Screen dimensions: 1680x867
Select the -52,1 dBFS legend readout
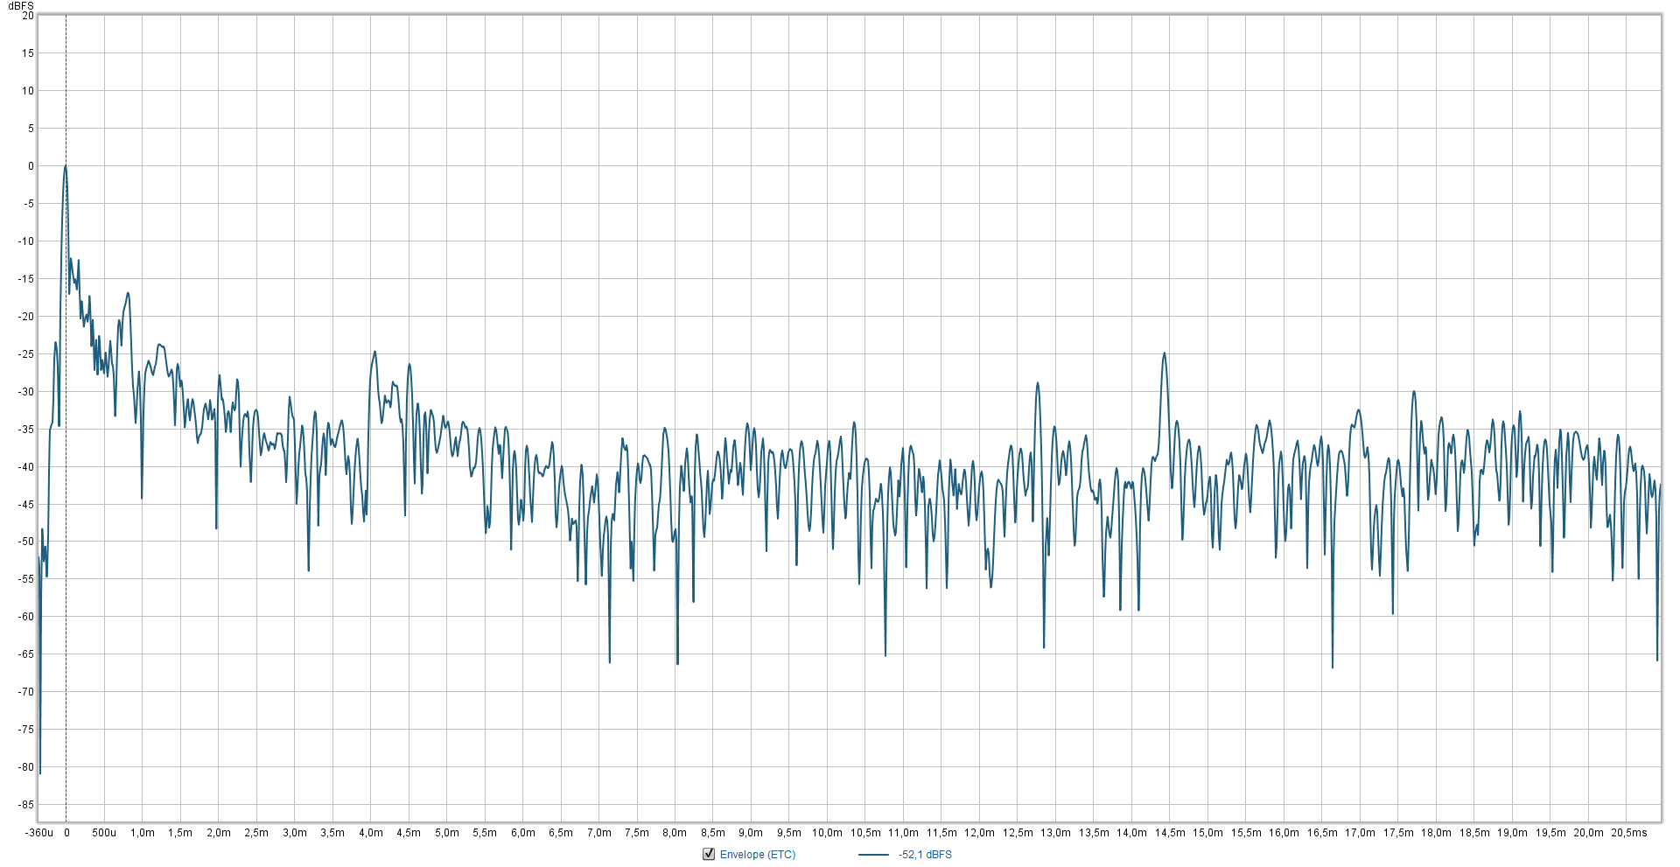tap(925, 855)
